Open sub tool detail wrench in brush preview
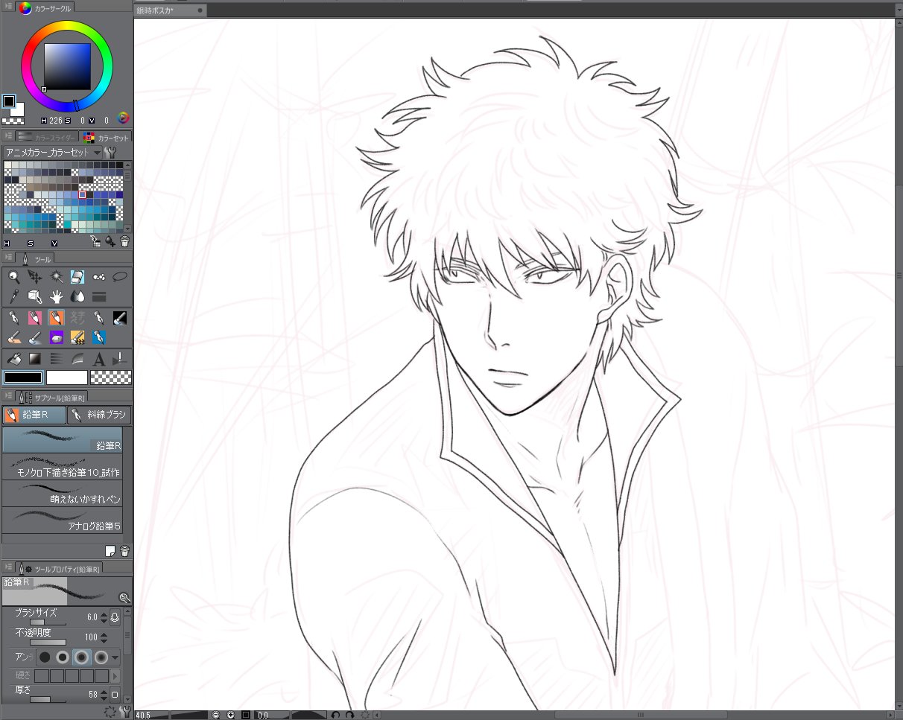The height and width of the screenshot is (720, 903). [x=124, y=598]
